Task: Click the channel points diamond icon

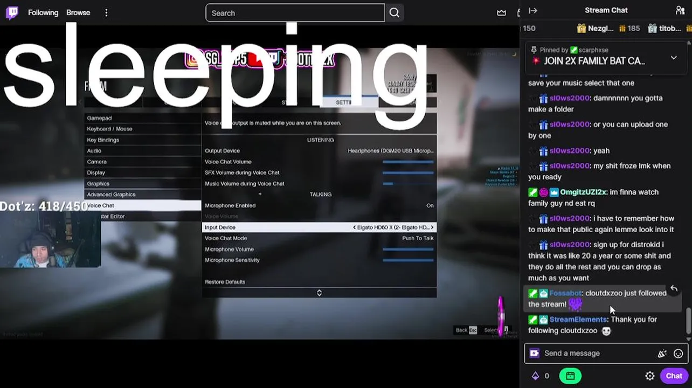Action: tap(535, 376)
